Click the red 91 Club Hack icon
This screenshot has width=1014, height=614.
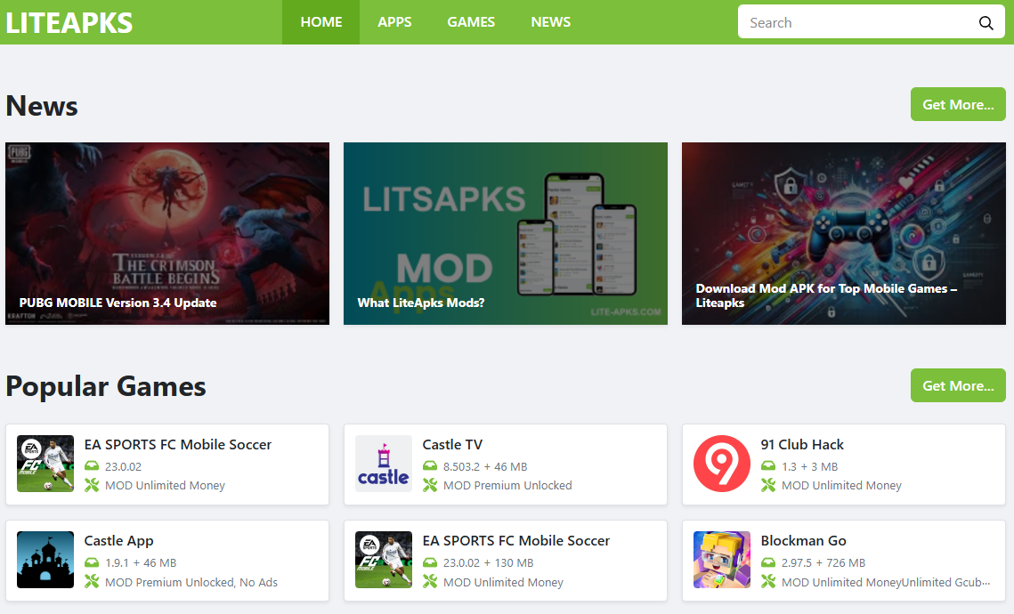(722, 464)
